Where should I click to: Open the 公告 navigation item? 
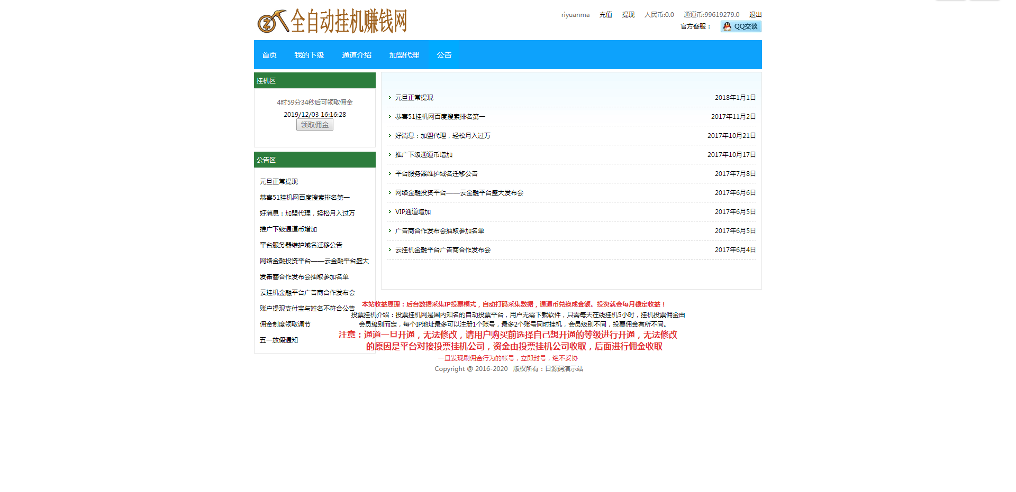pos(444,55)
